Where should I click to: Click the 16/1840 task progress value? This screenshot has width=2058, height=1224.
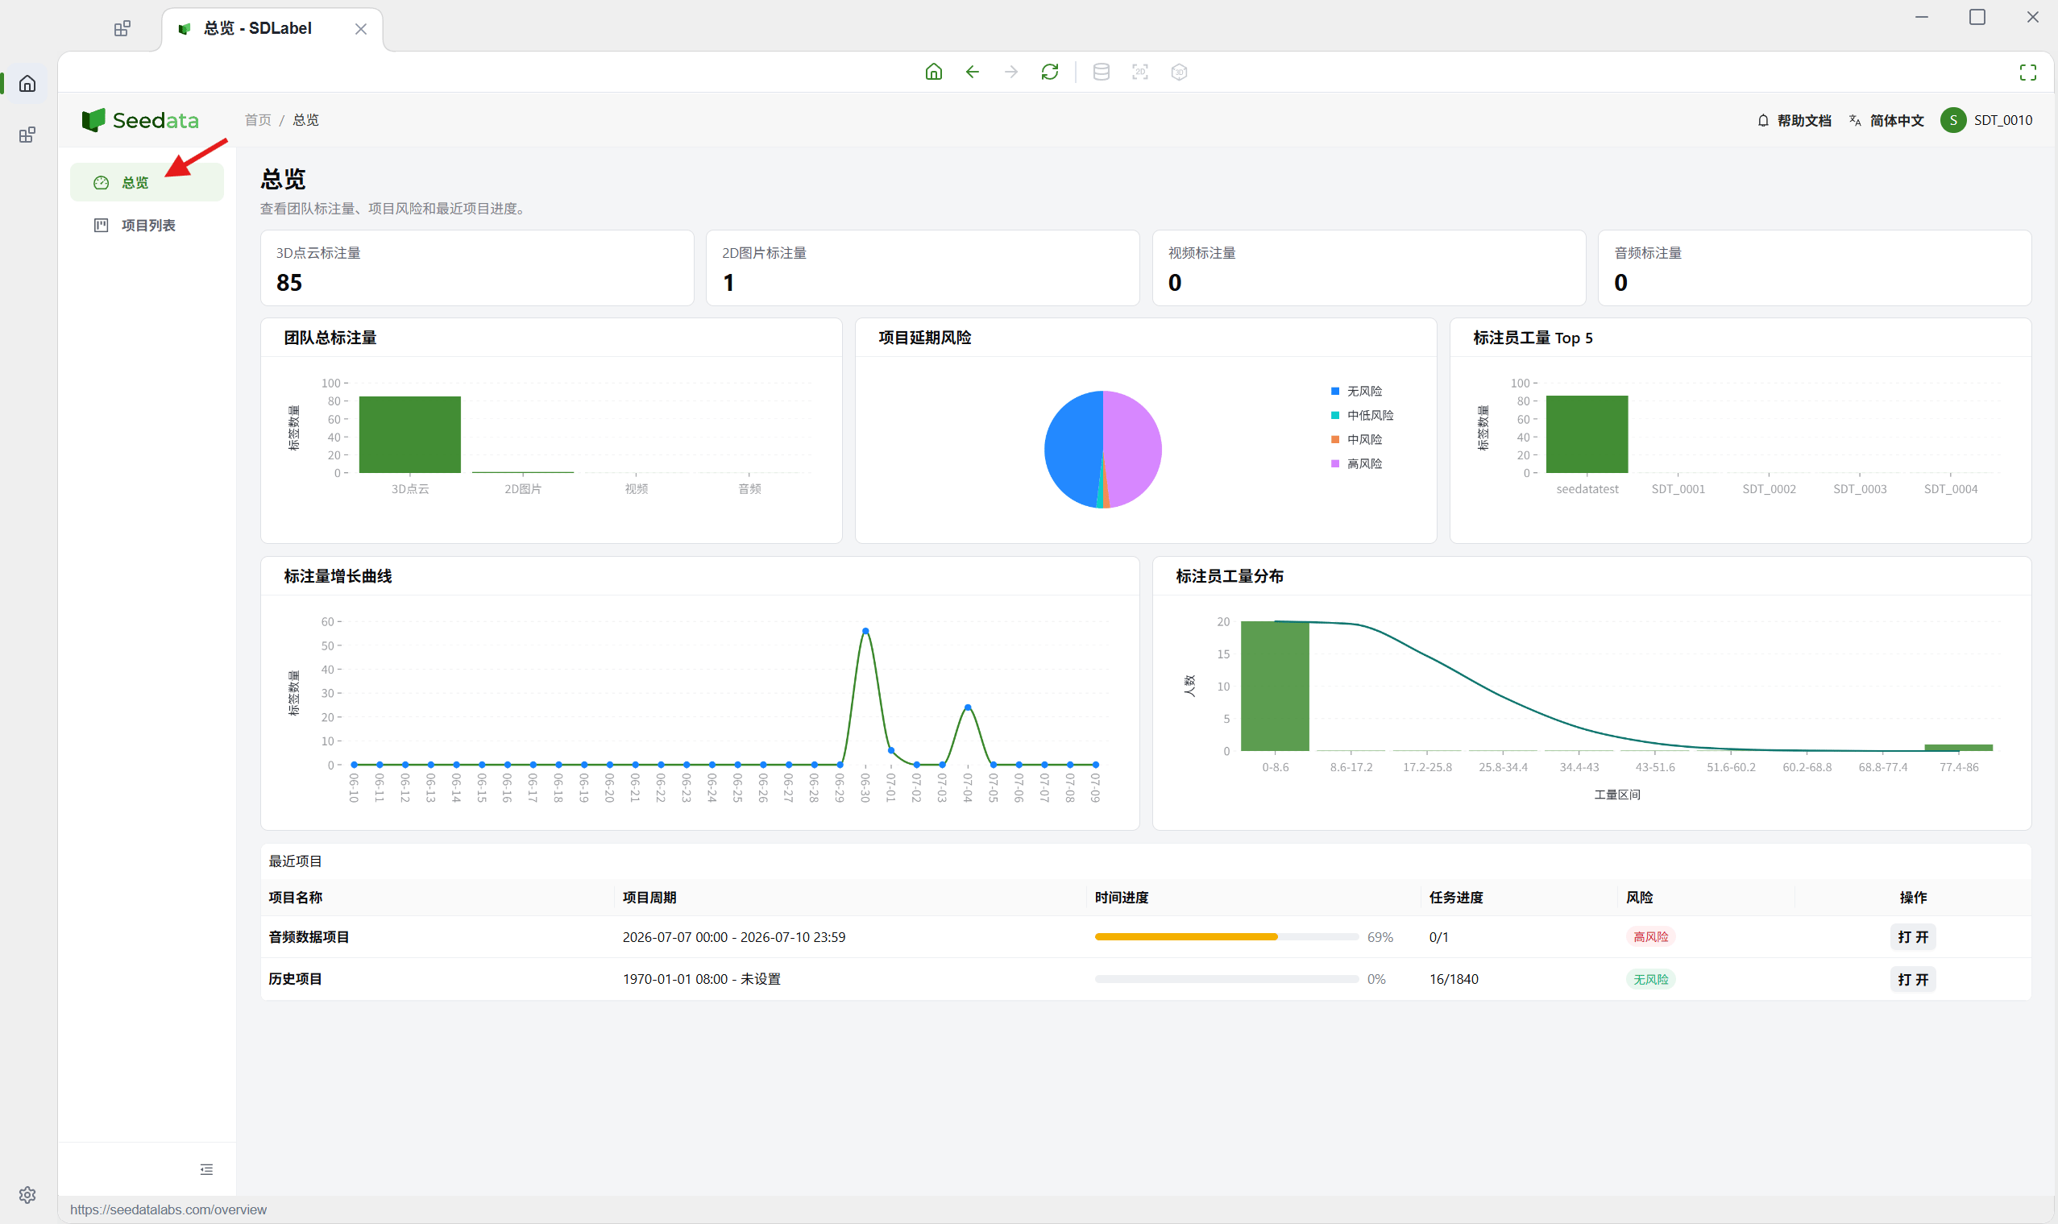(1454, 979)
